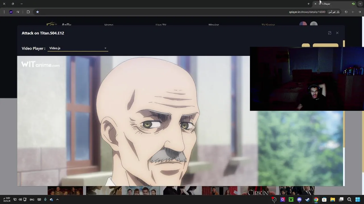Click the splayer.in address bar URL
The width and height of the screenshot is (364, 204).
point(307,12)
